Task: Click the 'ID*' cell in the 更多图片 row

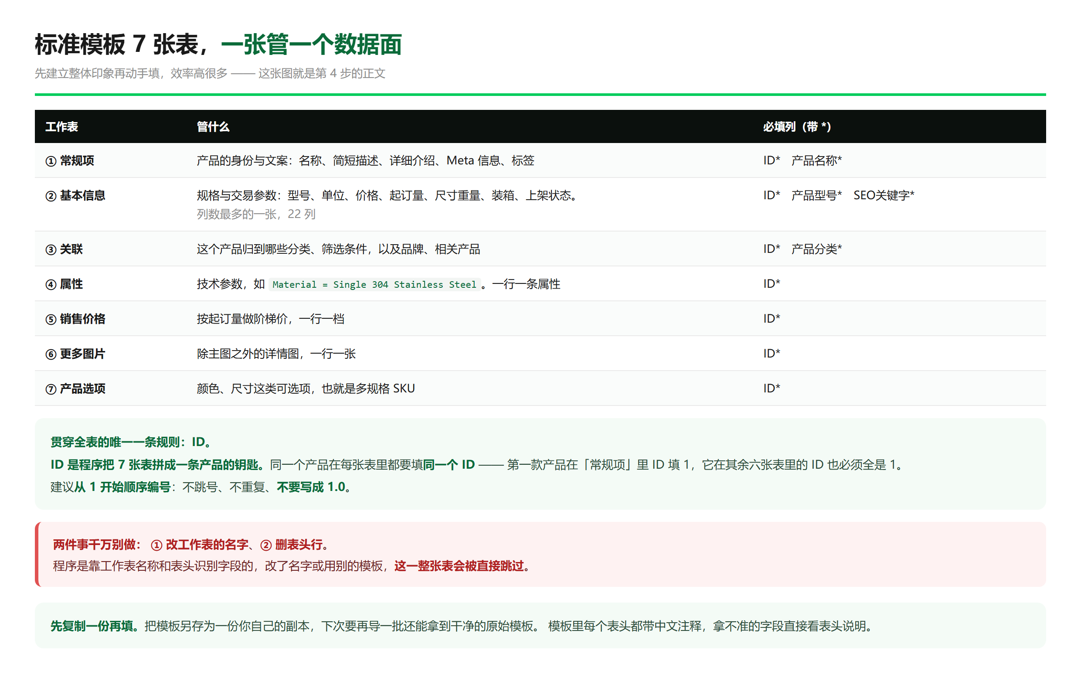Action: click(772, 353)
